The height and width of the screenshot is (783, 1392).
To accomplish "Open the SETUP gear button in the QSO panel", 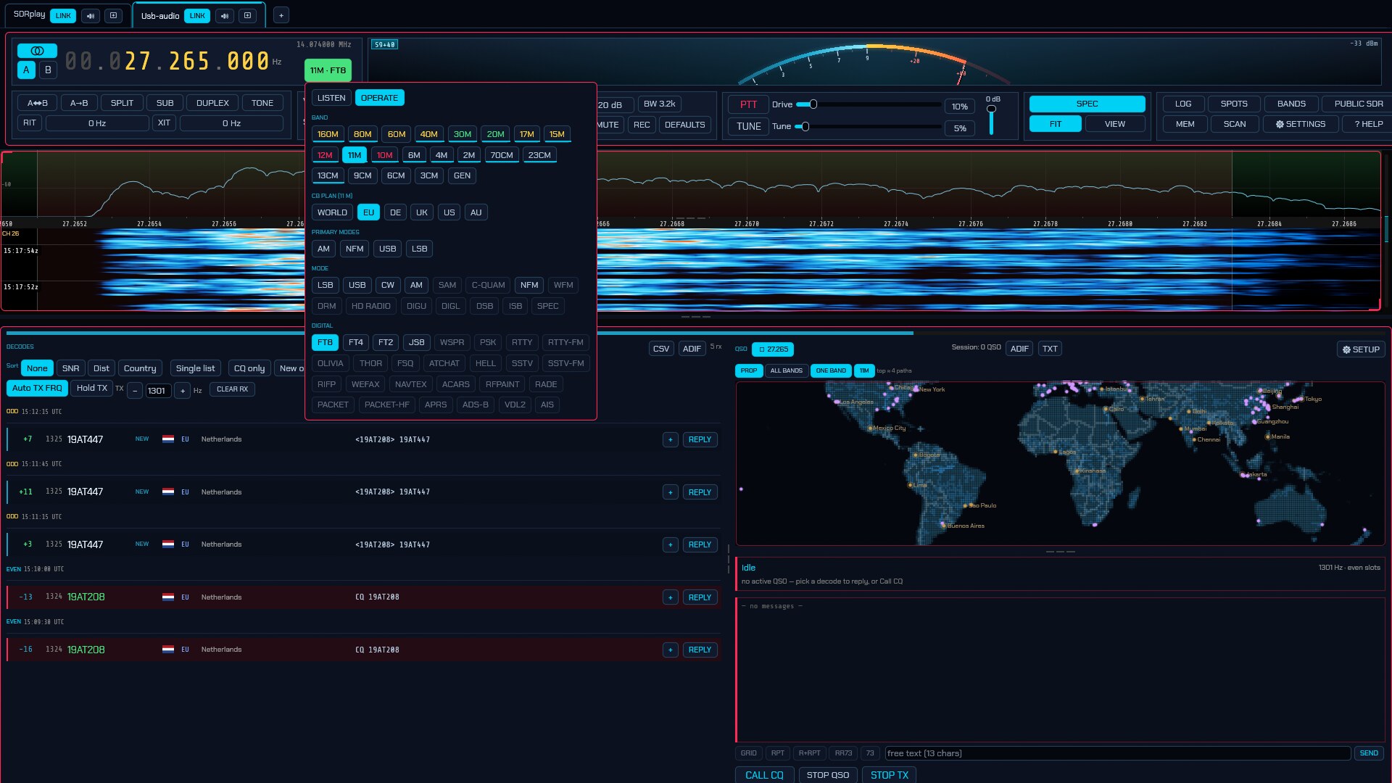I will click(1361, 349).
